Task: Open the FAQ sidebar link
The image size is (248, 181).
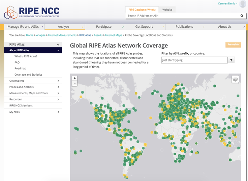Action: click(x=17, y=62)
